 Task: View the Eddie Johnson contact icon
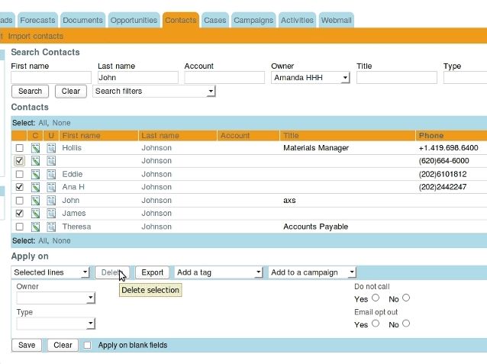(x=51, y=174)
